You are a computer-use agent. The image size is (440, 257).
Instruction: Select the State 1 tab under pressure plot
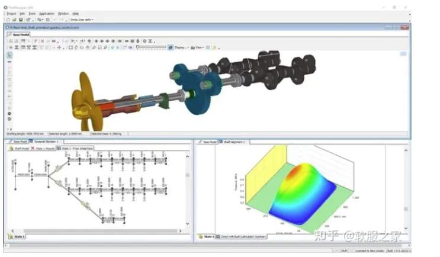(206, 237)
